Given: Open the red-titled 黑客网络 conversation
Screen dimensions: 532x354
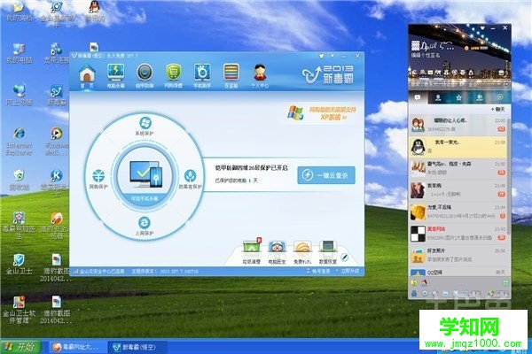Looking at the screenshot, I should (458, 234).
